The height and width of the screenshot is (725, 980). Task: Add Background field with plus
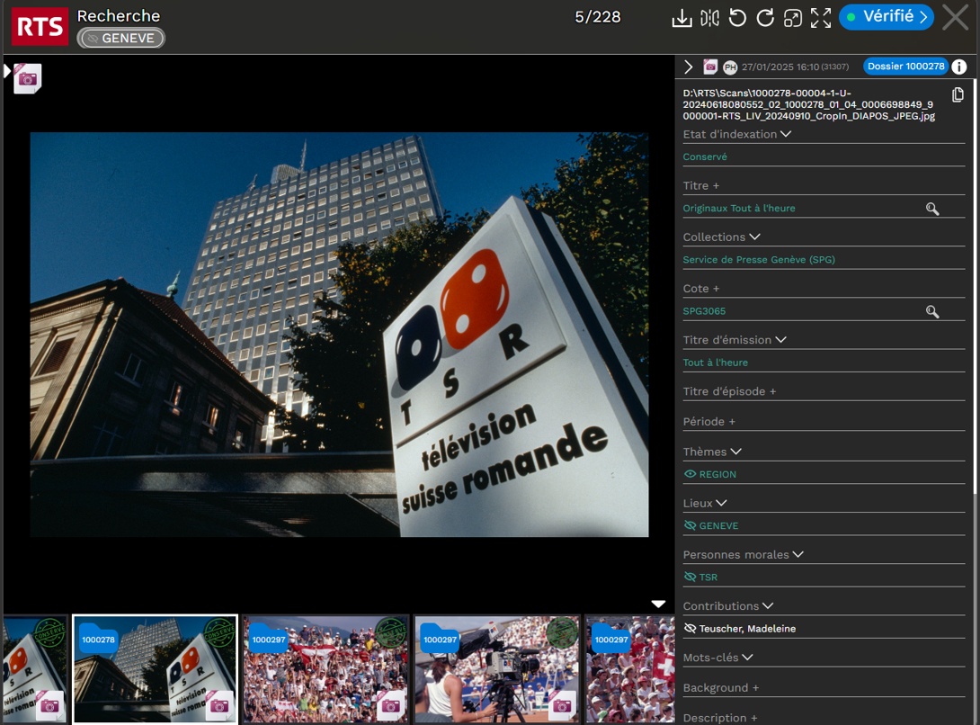pos(755,688)
